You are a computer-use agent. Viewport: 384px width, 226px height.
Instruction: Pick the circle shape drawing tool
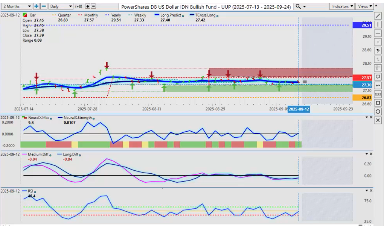378,112
